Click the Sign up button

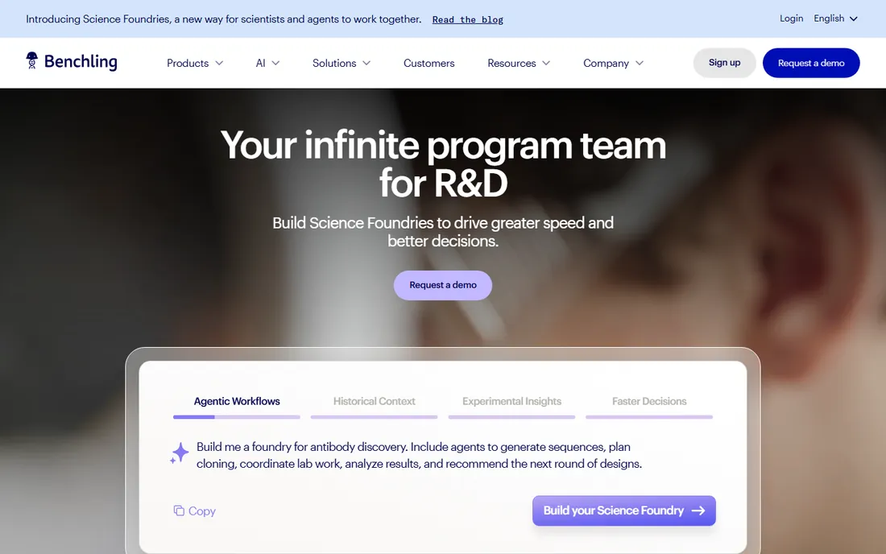[724, 63]
